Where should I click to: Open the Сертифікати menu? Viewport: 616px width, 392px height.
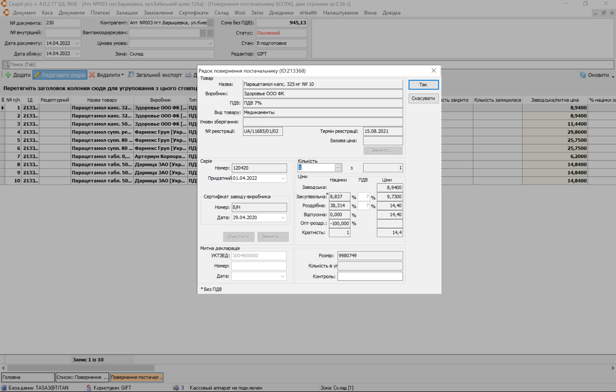click(x=193, y=13)
